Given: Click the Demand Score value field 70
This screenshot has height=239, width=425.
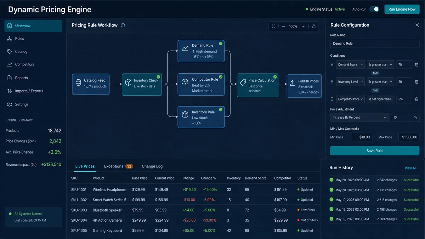Looking at the screenshot, I should [x=404, y=64].
